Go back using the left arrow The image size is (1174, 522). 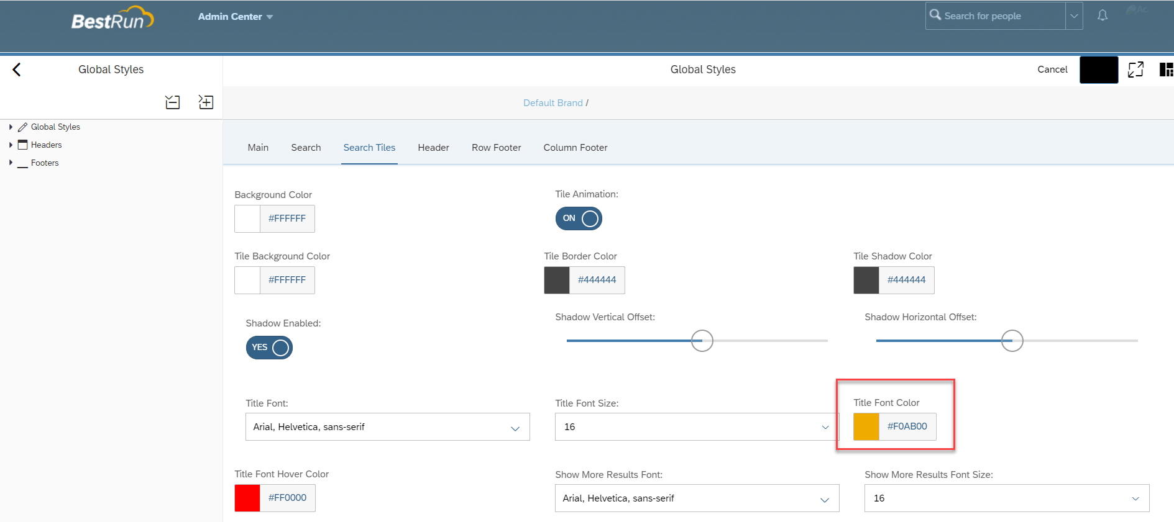[x=17, y=70]
